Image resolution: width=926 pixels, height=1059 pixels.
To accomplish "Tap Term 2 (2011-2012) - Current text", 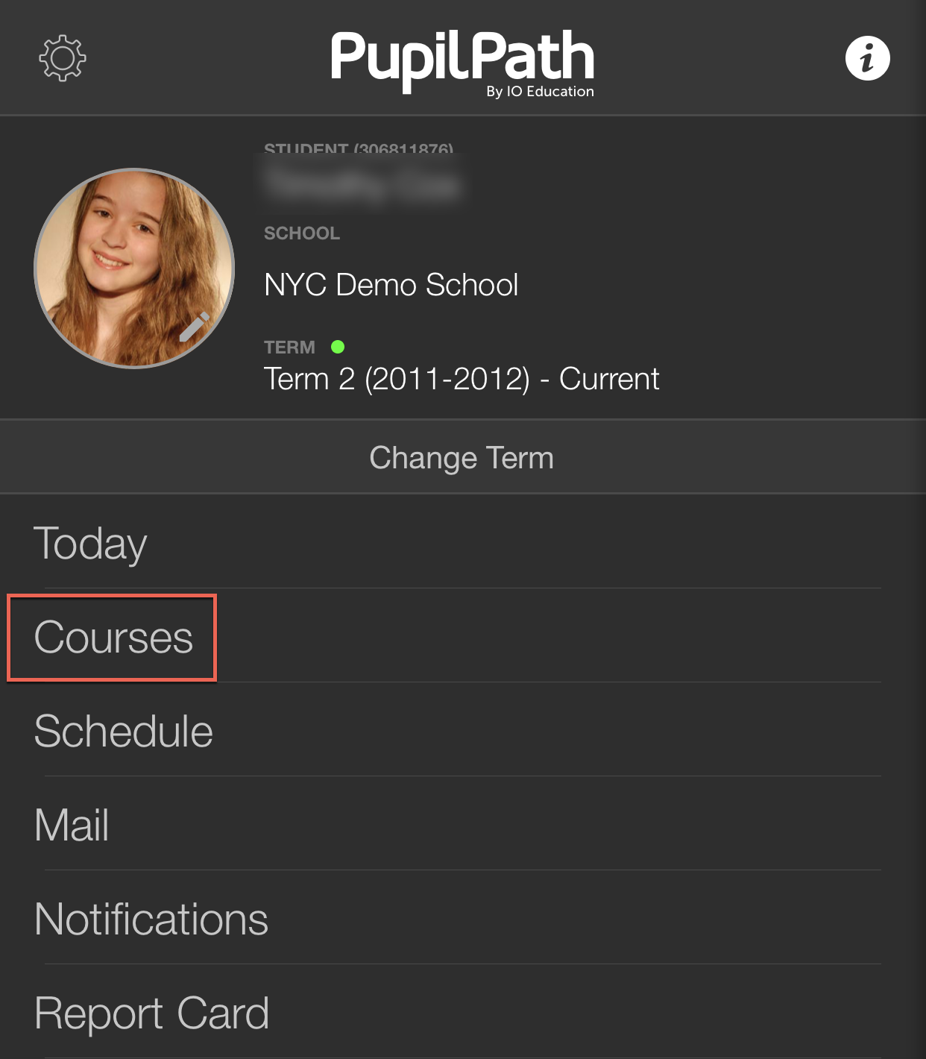I will pos(462,379).
